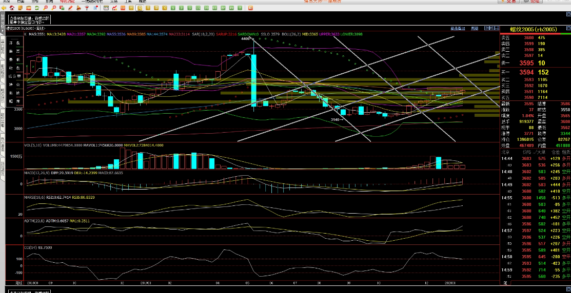Click the MACD(12,26,9) panel label
This screenshot has height=293, width=571.
[x=36, y=173]
